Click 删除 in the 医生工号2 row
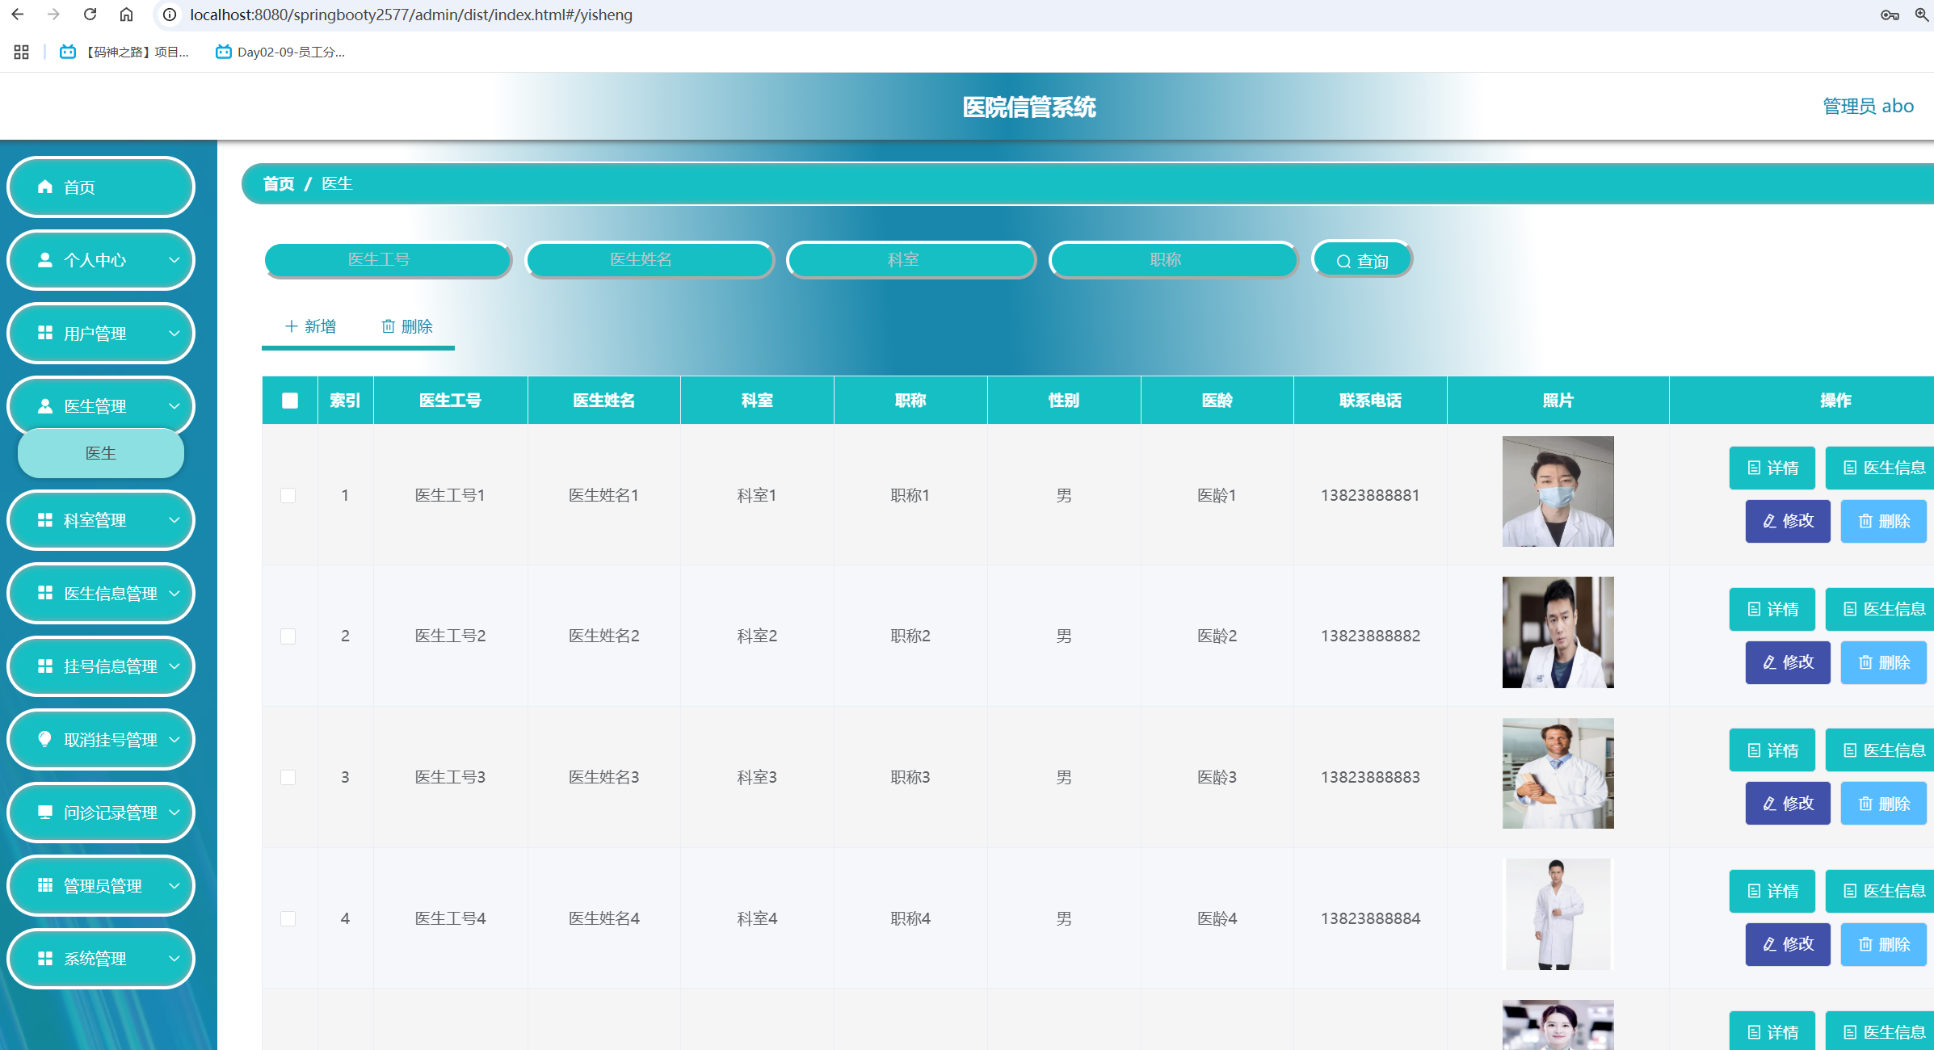The width and height of the screenshot is (1934, 1050). (1884, 662)
